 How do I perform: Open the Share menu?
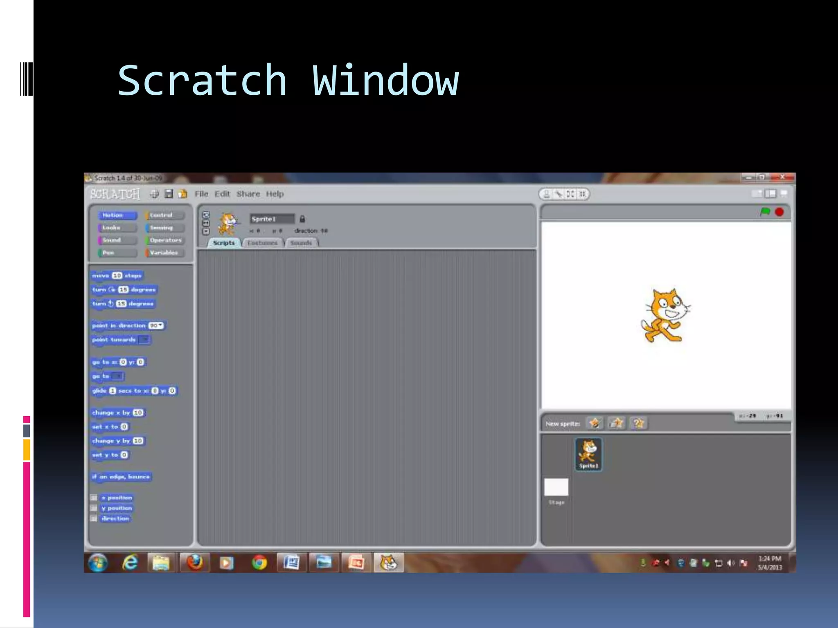[248, 194]
